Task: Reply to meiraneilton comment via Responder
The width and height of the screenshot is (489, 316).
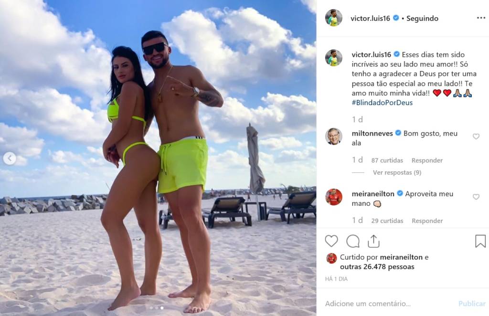Action: point(427,221)
